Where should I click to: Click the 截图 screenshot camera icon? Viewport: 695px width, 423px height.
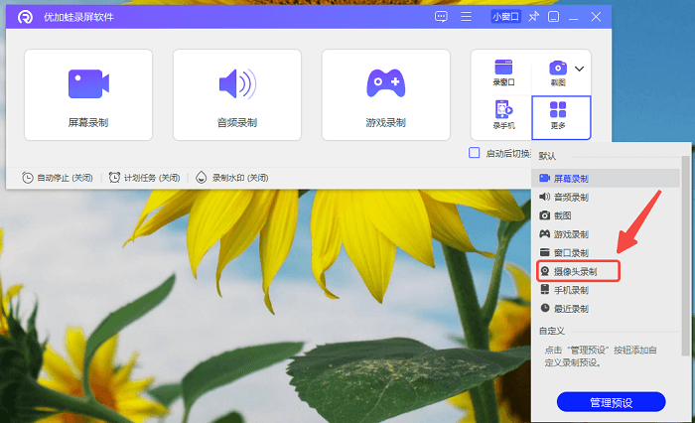pos(557,71)
